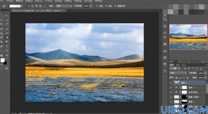
Task: Open the Character panel from dock
Action: click(165, 33)
